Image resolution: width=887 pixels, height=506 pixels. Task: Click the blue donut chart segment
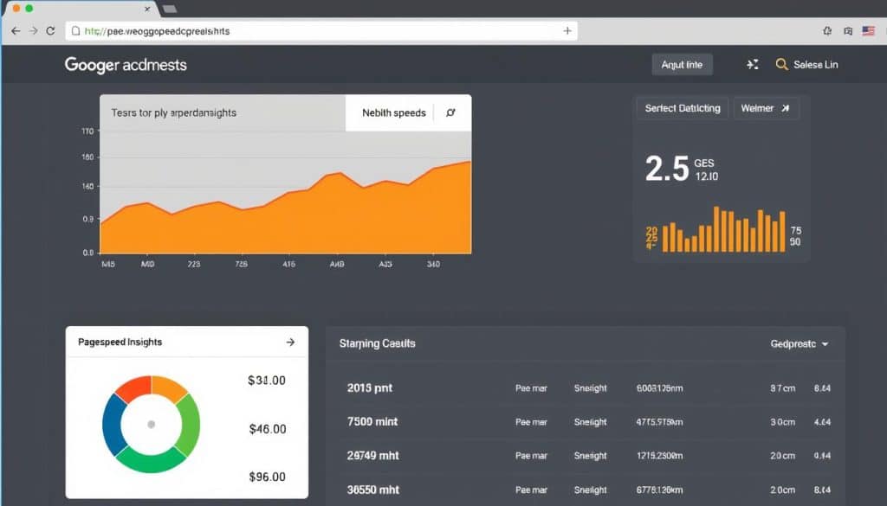[113, 425]
